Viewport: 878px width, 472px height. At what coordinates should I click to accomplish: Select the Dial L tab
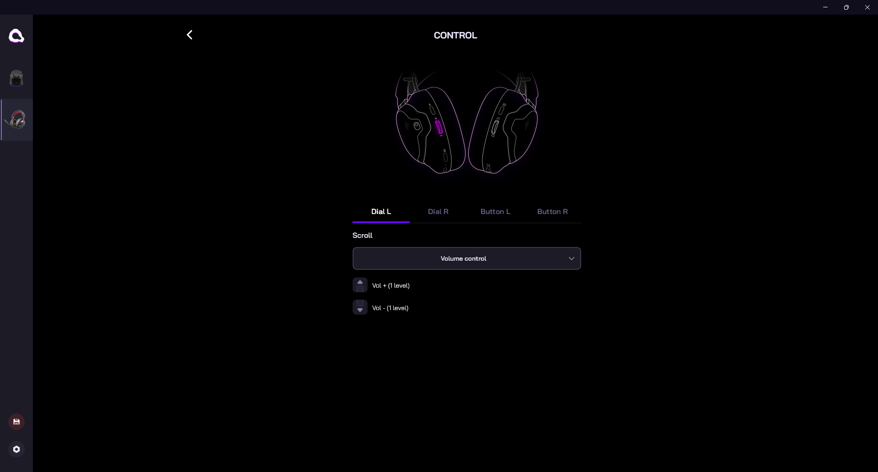tap(381, 211)
